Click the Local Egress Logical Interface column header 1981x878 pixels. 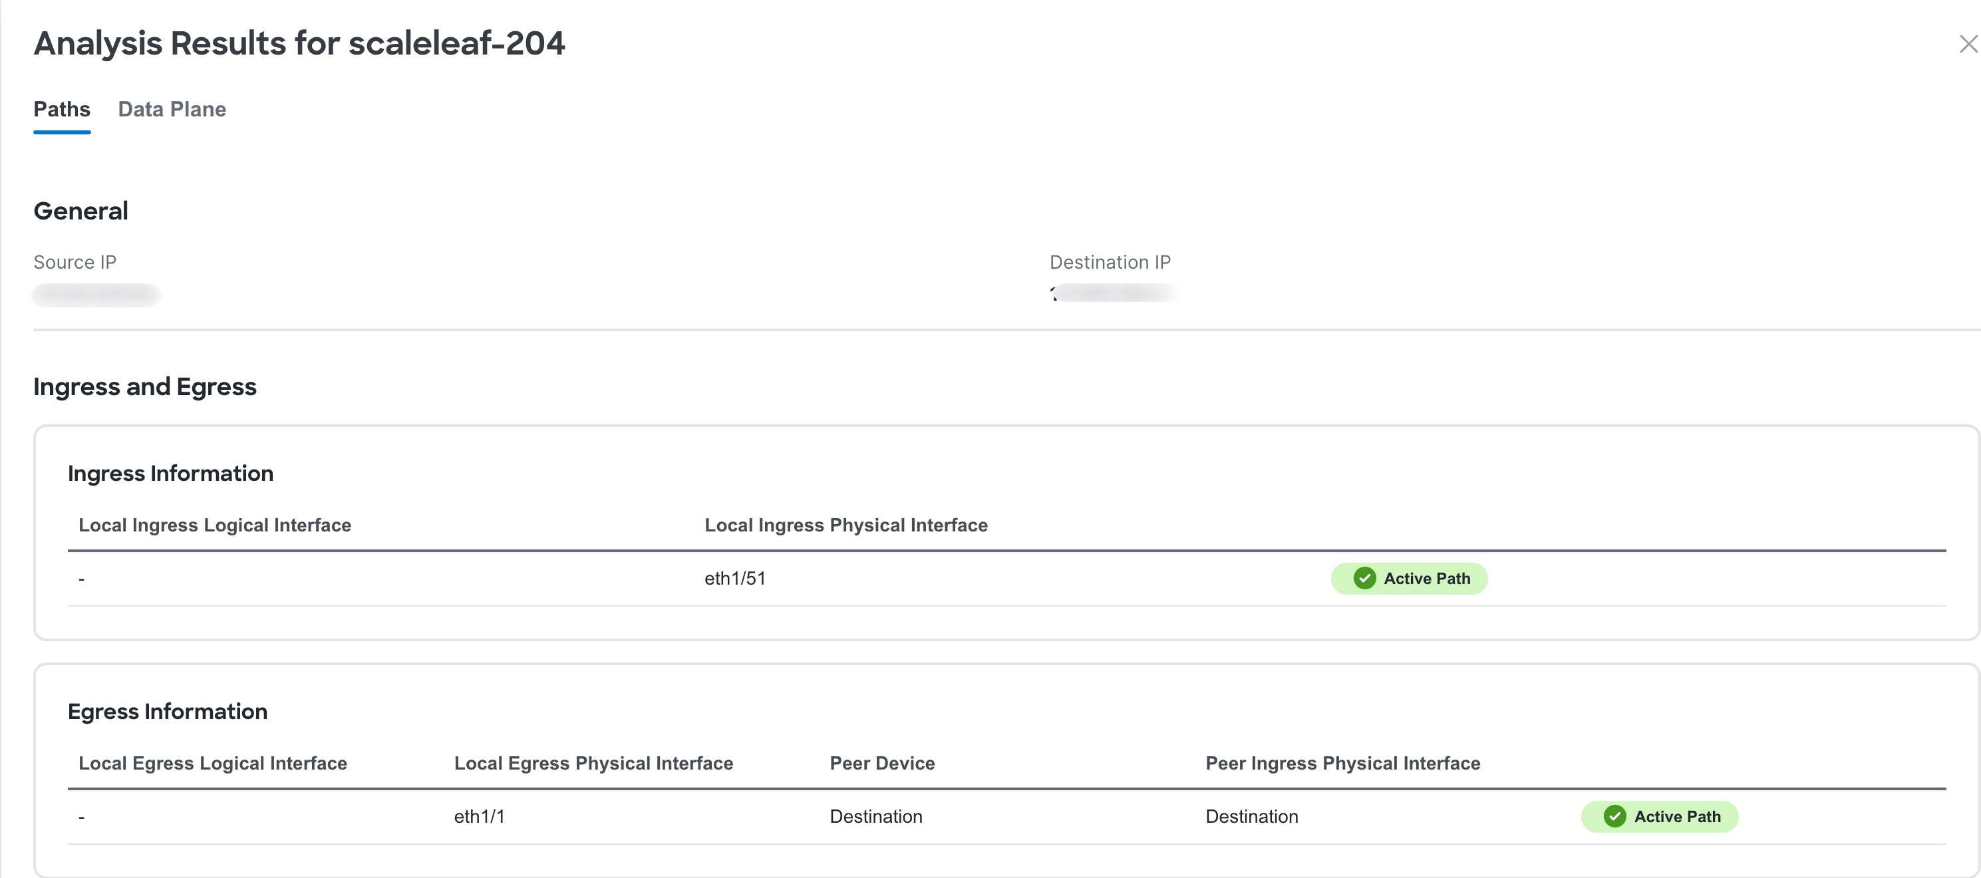click(x=212, y=764)
